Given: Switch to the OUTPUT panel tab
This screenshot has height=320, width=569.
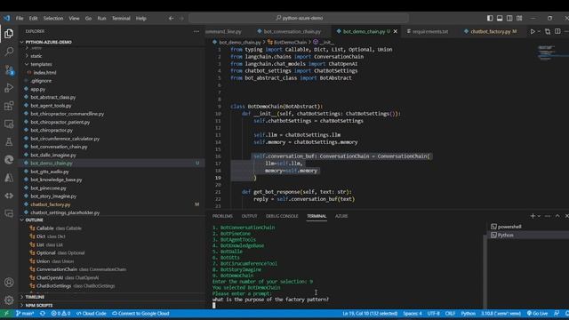Looking at the screenshot, I should [x=249, y=216].
